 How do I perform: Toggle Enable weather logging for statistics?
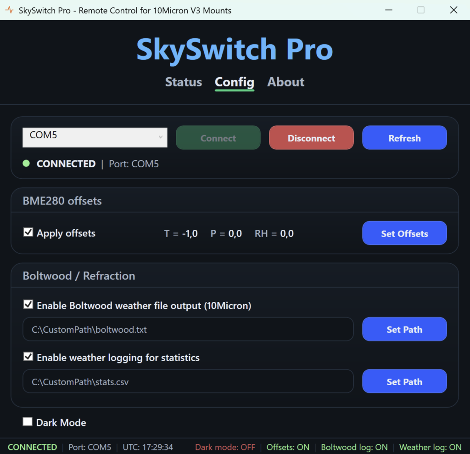click(x=28, y=357)
